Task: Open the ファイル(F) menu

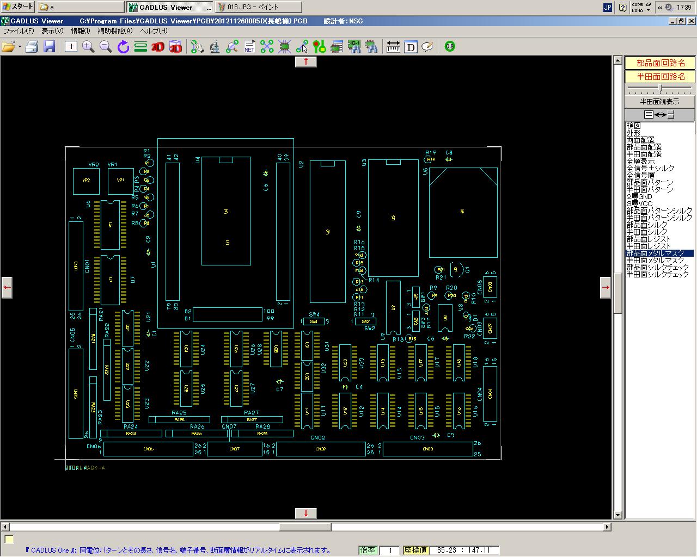Action: coord(19,31)
